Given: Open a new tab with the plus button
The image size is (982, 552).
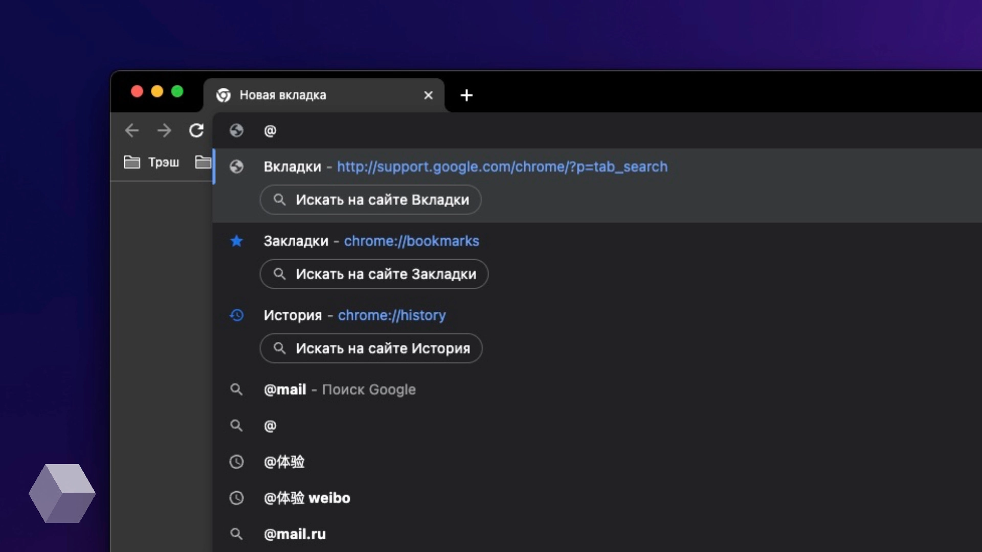Looking at the screenshot, I should (x=466, y=96).
